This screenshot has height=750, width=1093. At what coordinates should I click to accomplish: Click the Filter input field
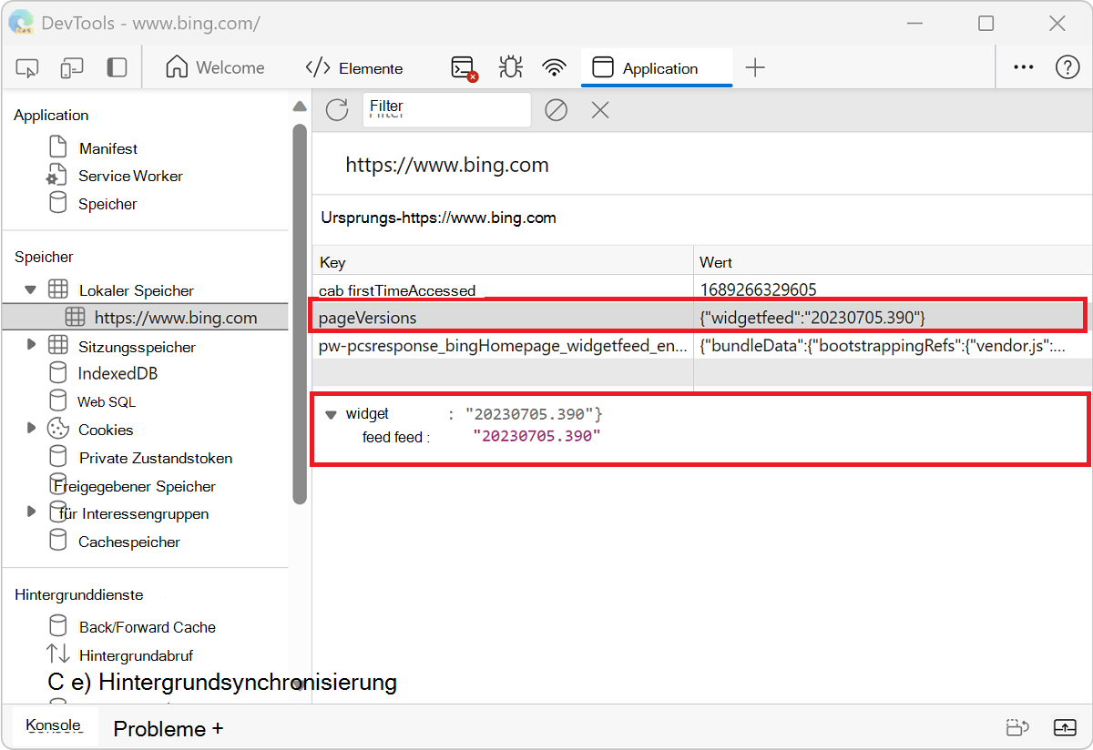coord(446,110)
